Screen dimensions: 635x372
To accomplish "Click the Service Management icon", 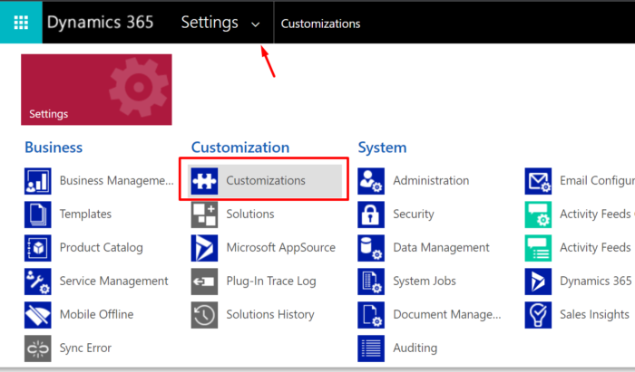I will click(38, 281).
